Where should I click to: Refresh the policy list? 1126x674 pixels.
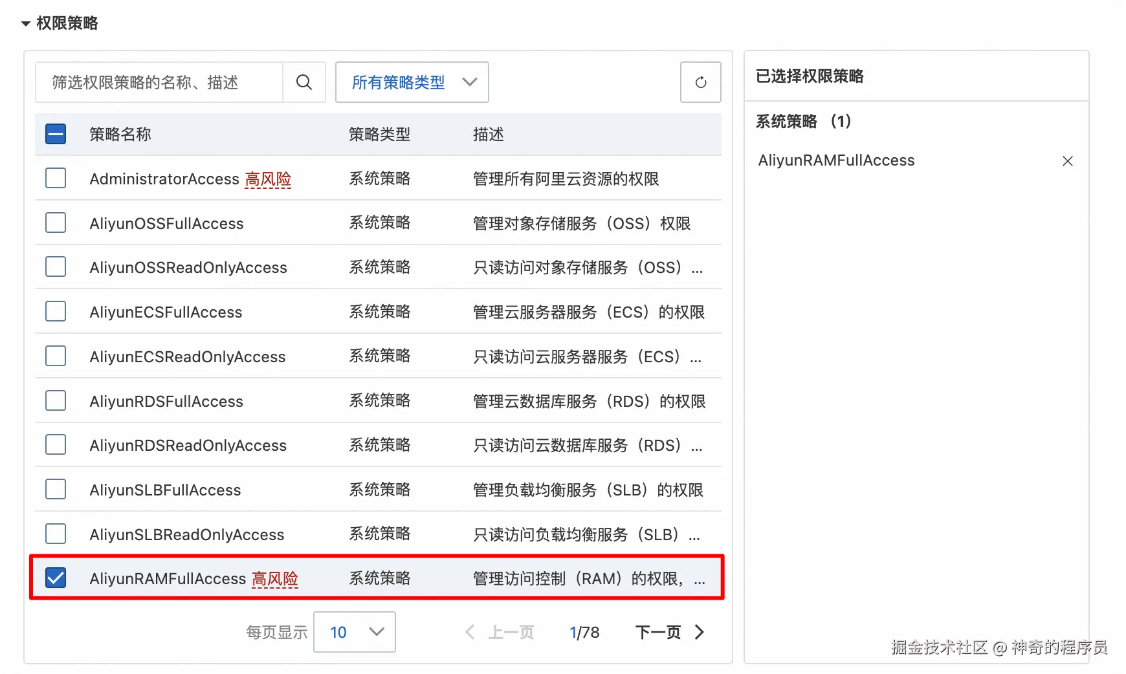point(701,82)
